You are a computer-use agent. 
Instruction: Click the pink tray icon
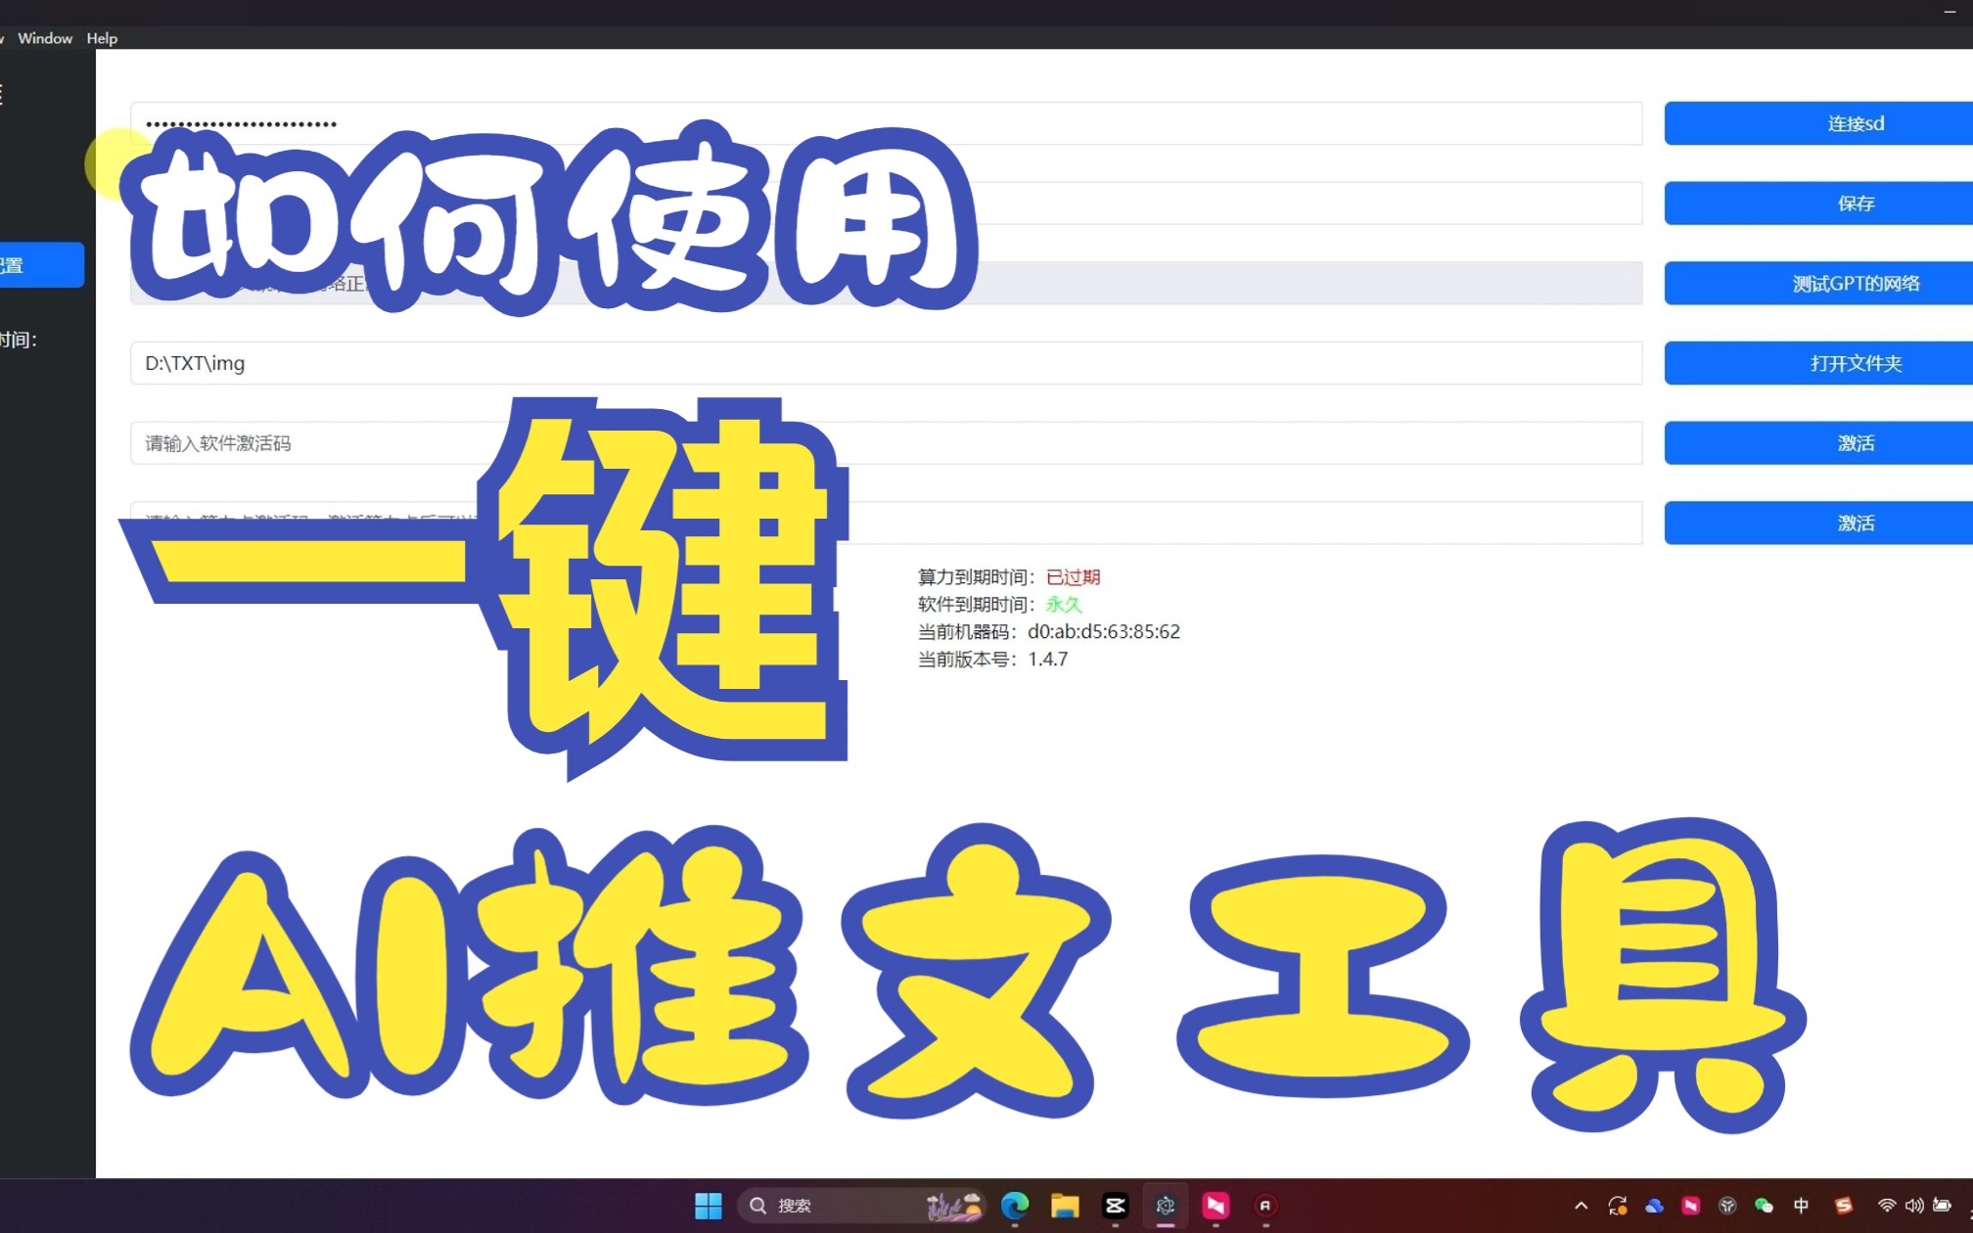(1690, 1206)
